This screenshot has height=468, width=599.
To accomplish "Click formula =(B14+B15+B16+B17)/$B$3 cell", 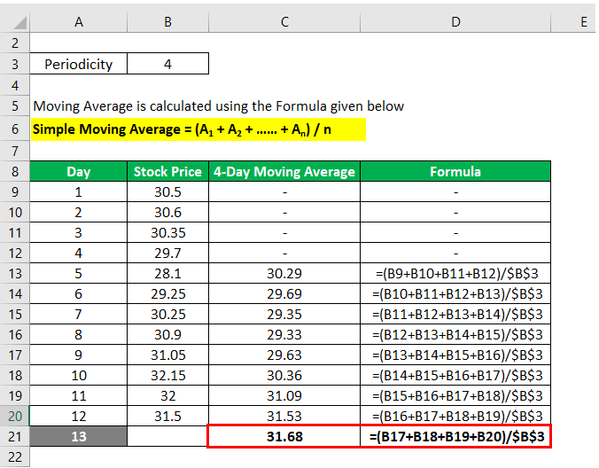I will tap(455, 375).
